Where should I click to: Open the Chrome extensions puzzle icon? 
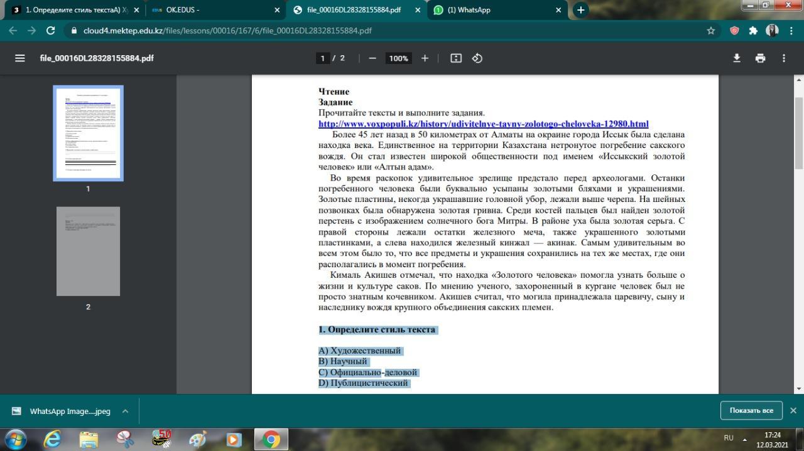coord(753,31)
